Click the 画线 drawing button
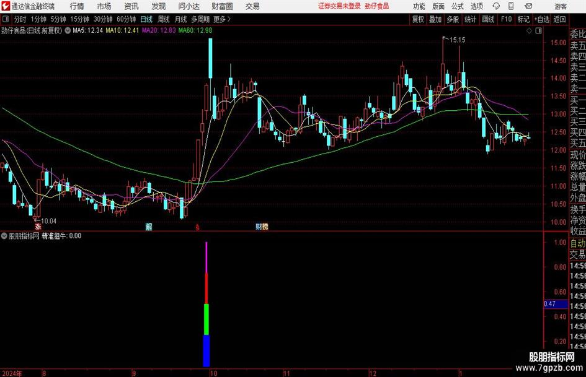 pyautogui.click(x=488, y=19)
